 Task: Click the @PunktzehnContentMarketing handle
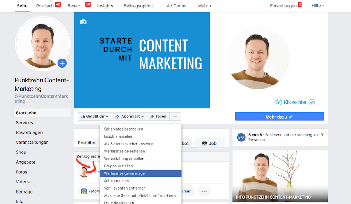pyautogui.click(x=41, y=99)
